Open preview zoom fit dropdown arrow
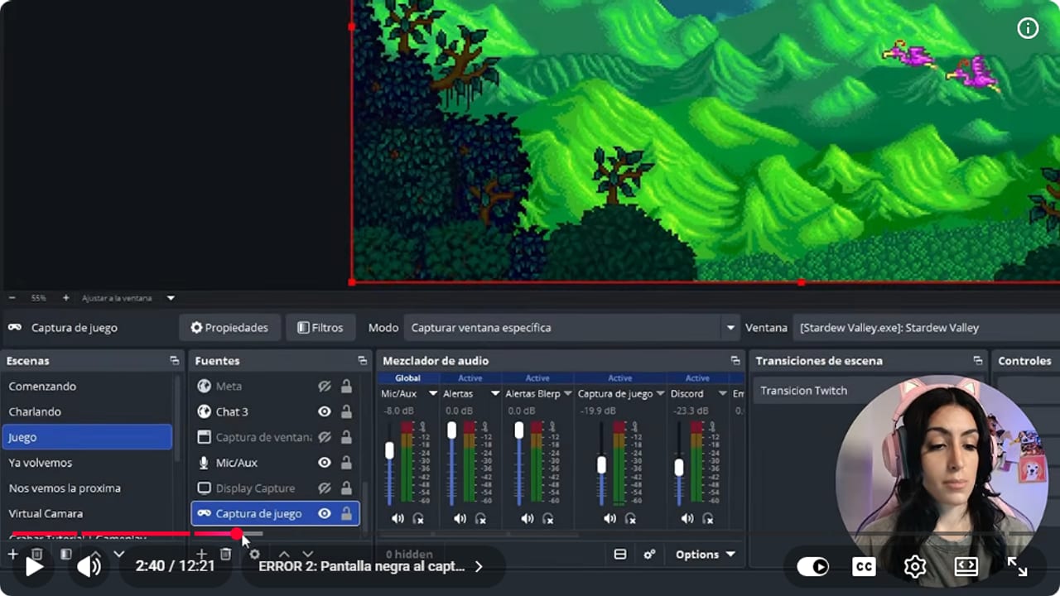 pyautogui.click(x=171, y=298)
